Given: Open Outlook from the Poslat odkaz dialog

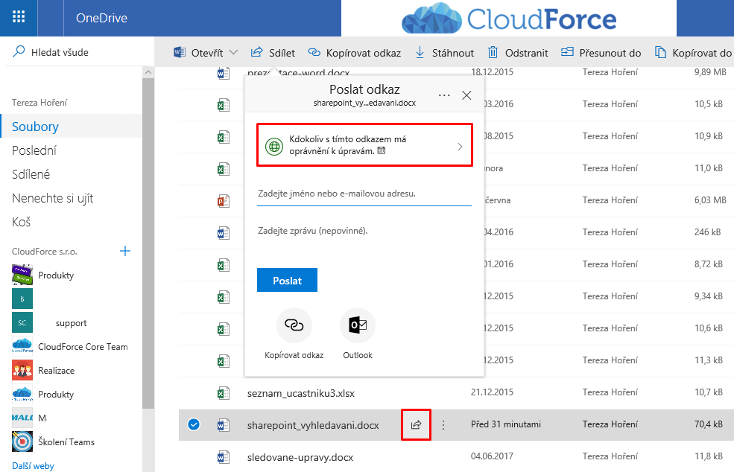Looking at the screenshot, I should pos(357,325).
